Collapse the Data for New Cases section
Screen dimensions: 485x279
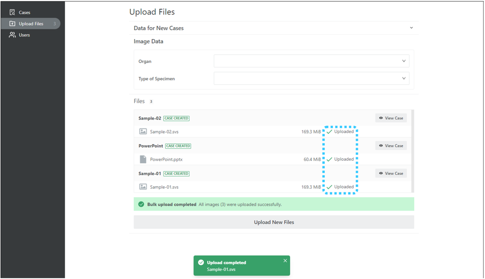tap(411, 28)
